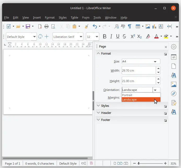Viewport: 181px width, 168px height.
Task: Click the Save document icon
Action: point(28,26)
